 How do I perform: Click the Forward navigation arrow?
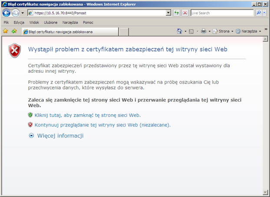(16, 13)
